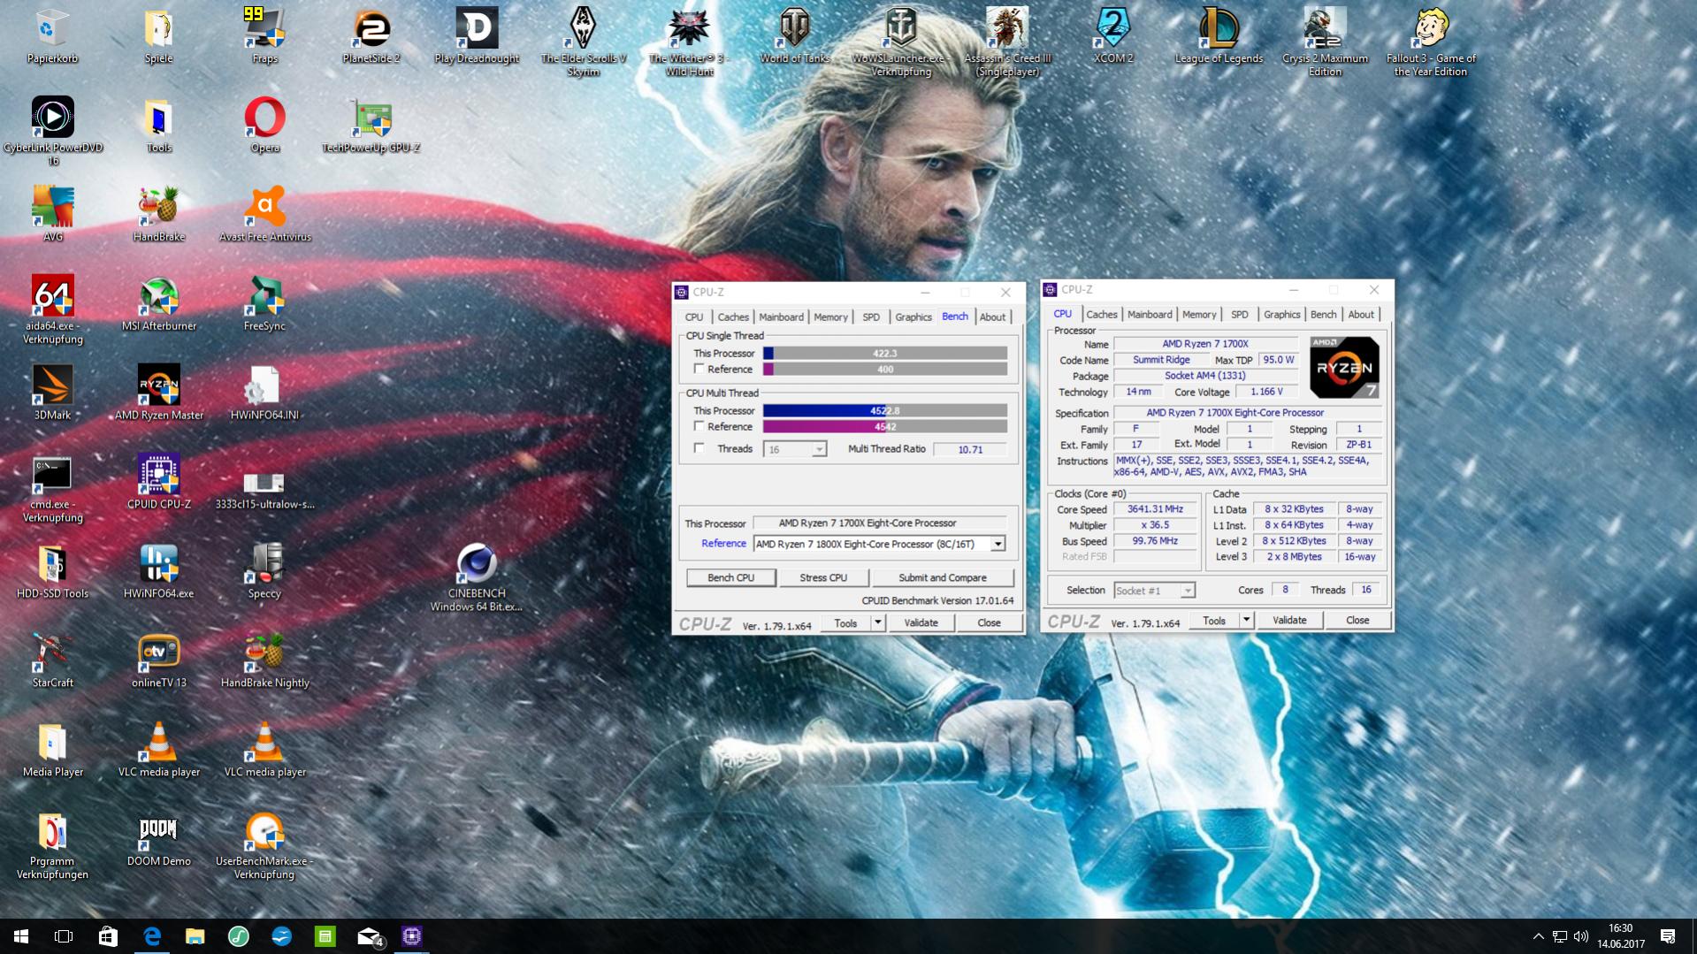
Task: Select the aida64.exe shortcut icon
Action: (52, 309)
